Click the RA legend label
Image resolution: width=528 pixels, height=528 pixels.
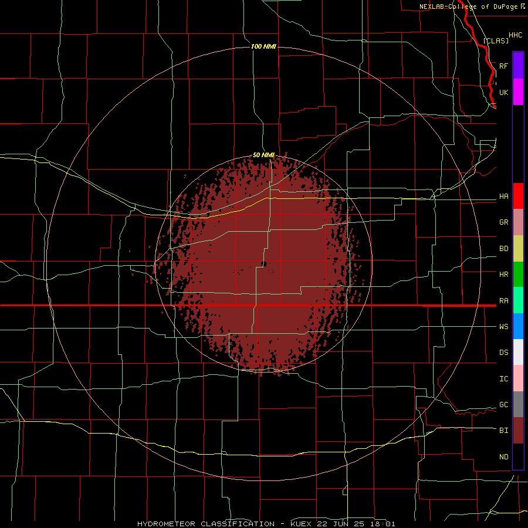[x=503, y=301]
